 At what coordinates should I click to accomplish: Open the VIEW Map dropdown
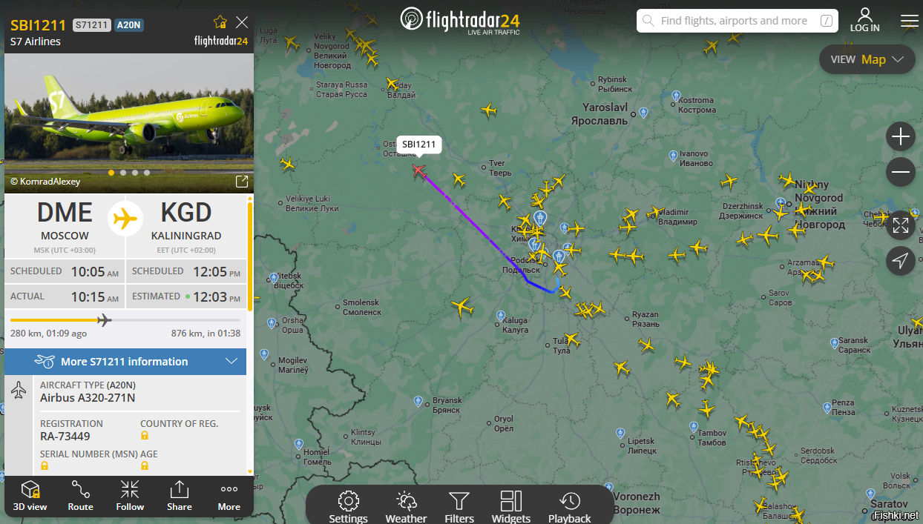point(867,59)
